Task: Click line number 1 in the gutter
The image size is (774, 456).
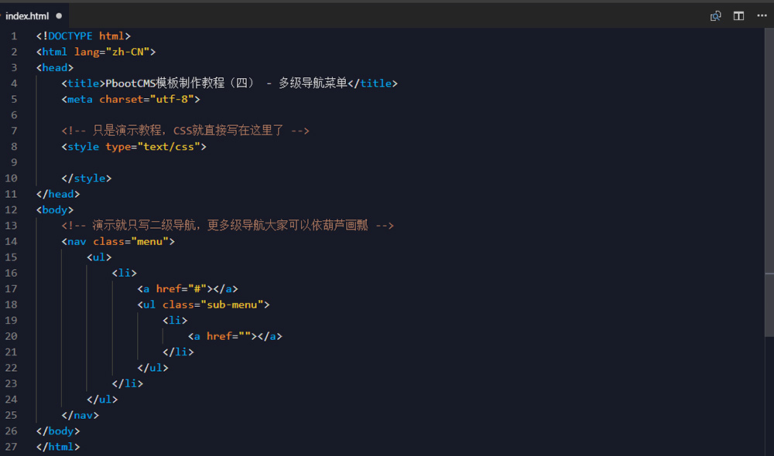Action: click(13, 36)
